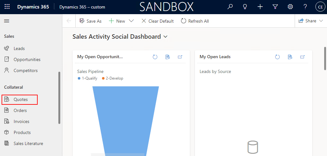Screen dimensions: 327x156
Task: Click the plus quick create icon
Action: [x=260, y=7]
